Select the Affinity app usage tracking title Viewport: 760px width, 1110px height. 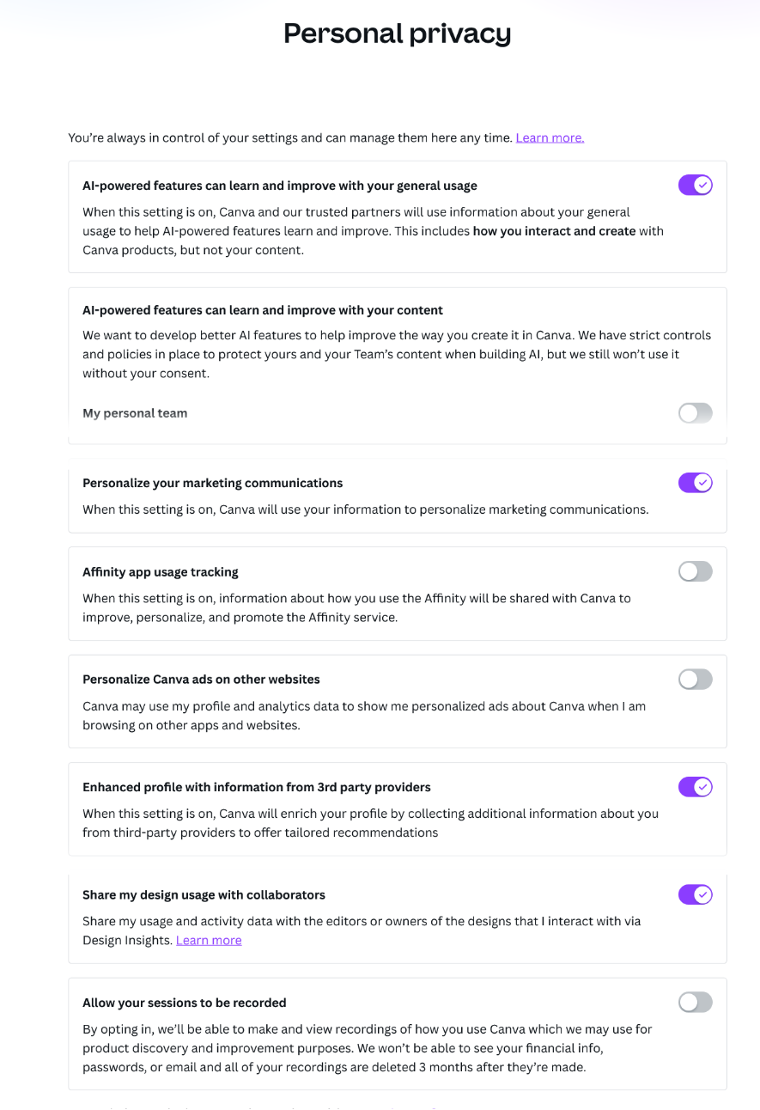161,572
